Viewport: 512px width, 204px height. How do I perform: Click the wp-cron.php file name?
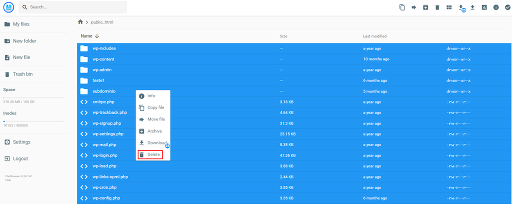pos(104,187)
